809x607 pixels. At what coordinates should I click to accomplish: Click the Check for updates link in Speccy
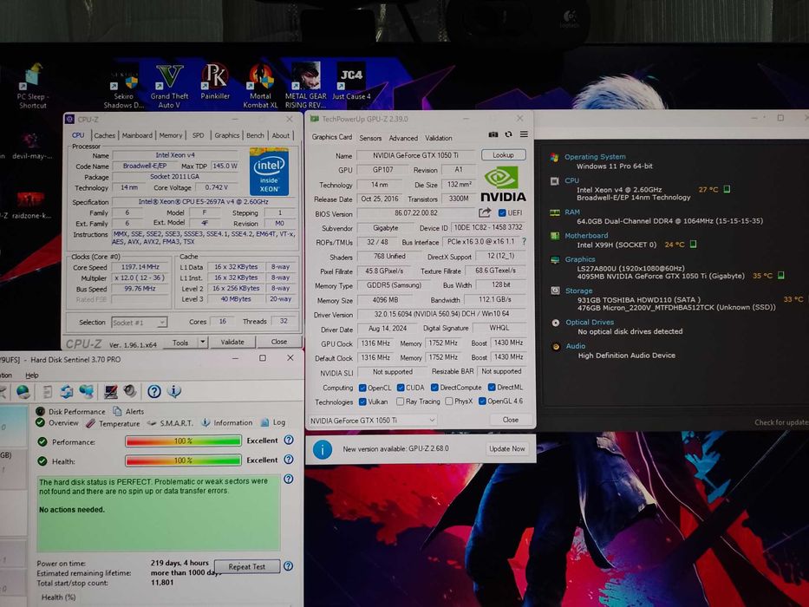click(x=781, y=422)
